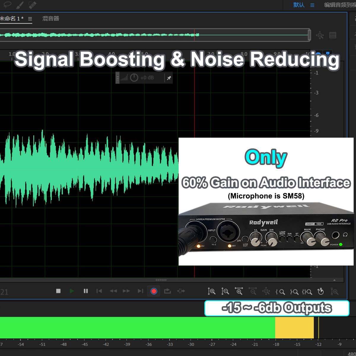Switch to the 混音器 tab

pyautogui.click(x=51, y=18)
